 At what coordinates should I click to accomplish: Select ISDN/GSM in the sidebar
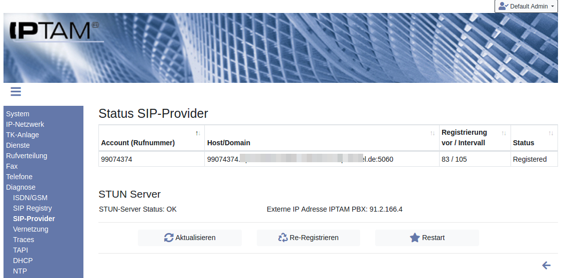click(x=30, y=198)
